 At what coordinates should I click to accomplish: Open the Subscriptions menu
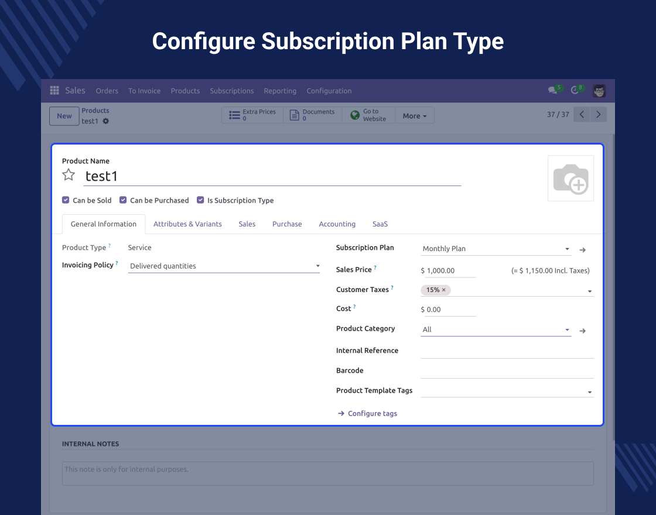232,91
